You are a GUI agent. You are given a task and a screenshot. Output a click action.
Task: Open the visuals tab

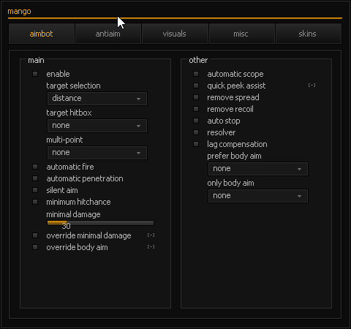175,34
